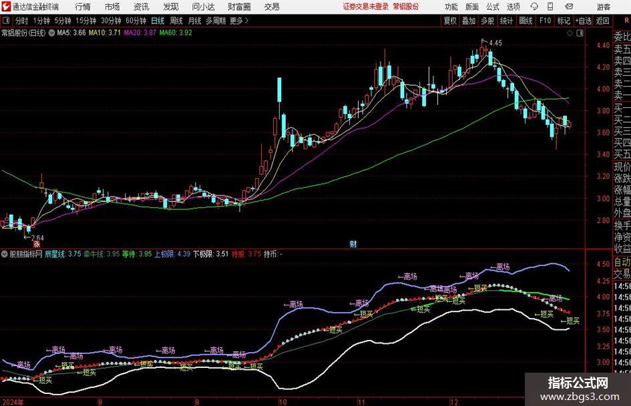Expand sub-chart indicator dropdown beside 股朋指标网
Screen dimensions: 631x406
pos(5,254)
